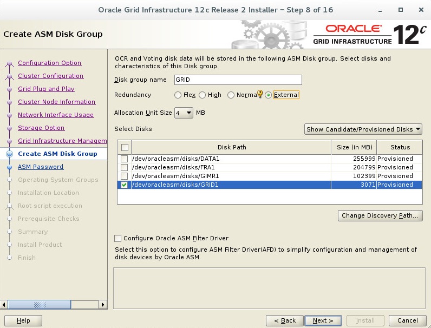Select Create ASM Disk Group step
The height and width of the screenshot is (328, 431).
point(57,154)
